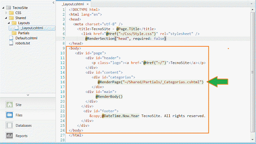The image size is (256, 144).
Task: Click line number 7 in the gutter
Action: pyautogui.click(x=64, y=39)
